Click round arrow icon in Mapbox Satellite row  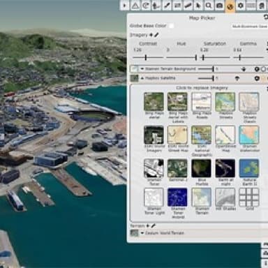257,79
